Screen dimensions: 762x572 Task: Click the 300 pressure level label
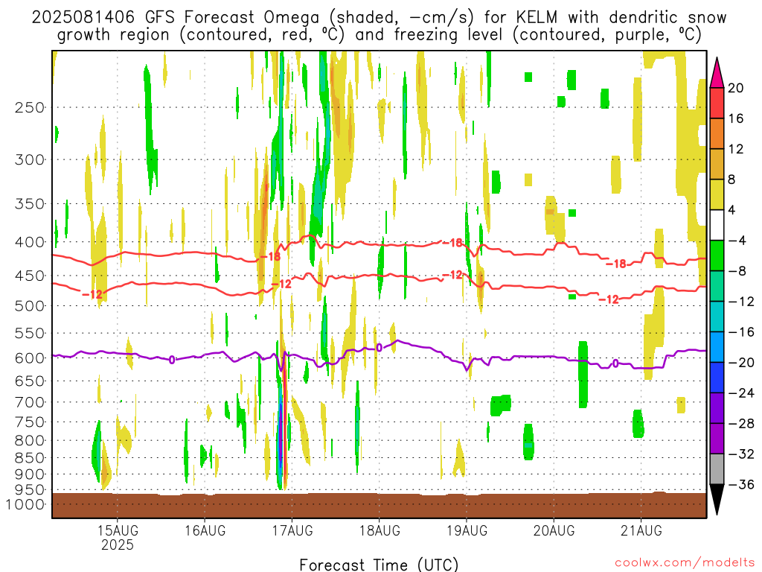coord(30,159)
